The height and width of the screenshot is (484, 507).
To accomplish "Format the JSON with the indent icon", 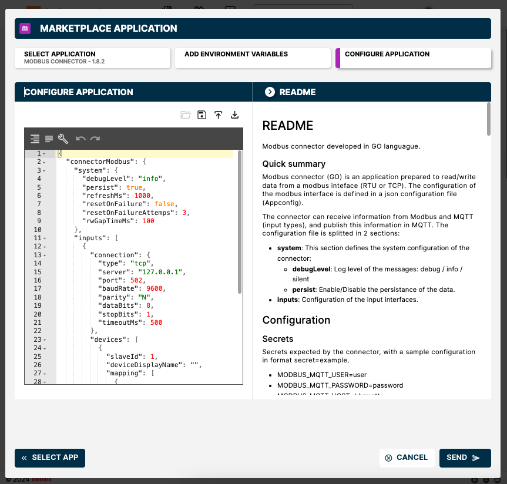I will [35, 139].
